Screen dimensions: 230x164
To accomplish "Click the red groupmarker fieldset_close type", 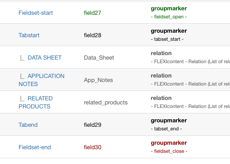I will (169, 147).
